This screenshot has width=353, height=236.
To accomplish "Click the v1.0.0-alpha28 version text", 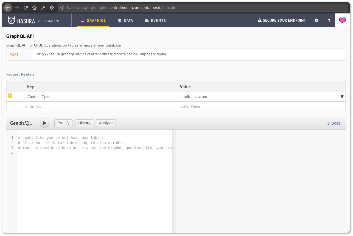I will click(48, 21).
